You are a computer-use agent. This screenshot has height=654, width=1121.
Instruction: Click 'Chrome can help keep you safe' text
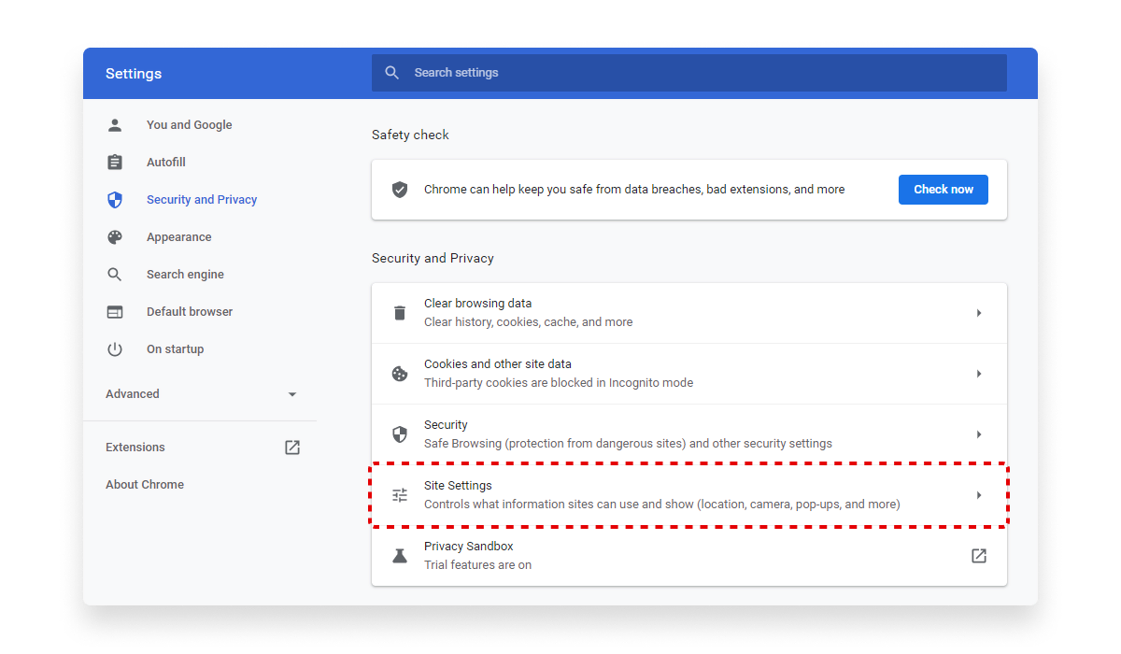(x=634, y=189)
